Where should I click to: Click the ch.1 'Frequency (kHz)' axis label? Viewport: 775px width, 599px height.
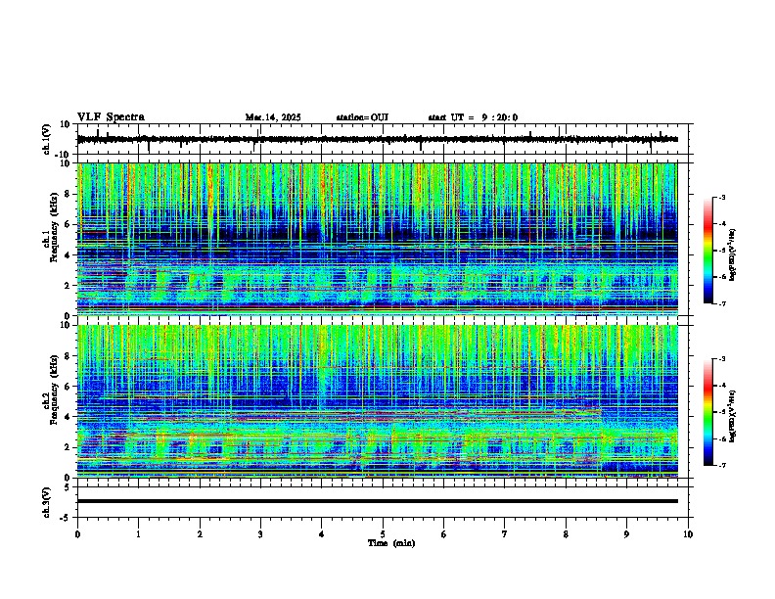(x=54, y=228)
